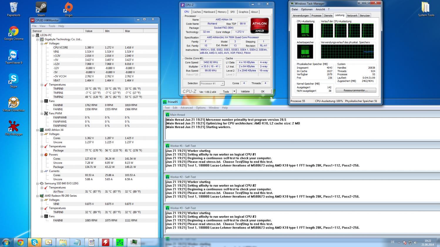Click the Prime95 green taskbar icon
The width and height of the screenshot is (440, 247).
(x=120, y=242)
